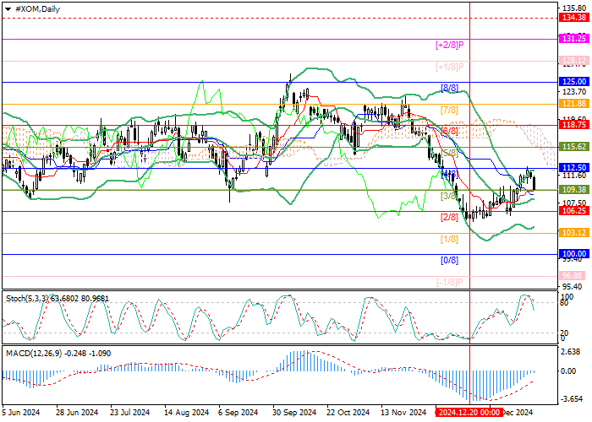
Task: Click the red 106.25 price tag
Action: pyautogui.click(x=574, y=211)
